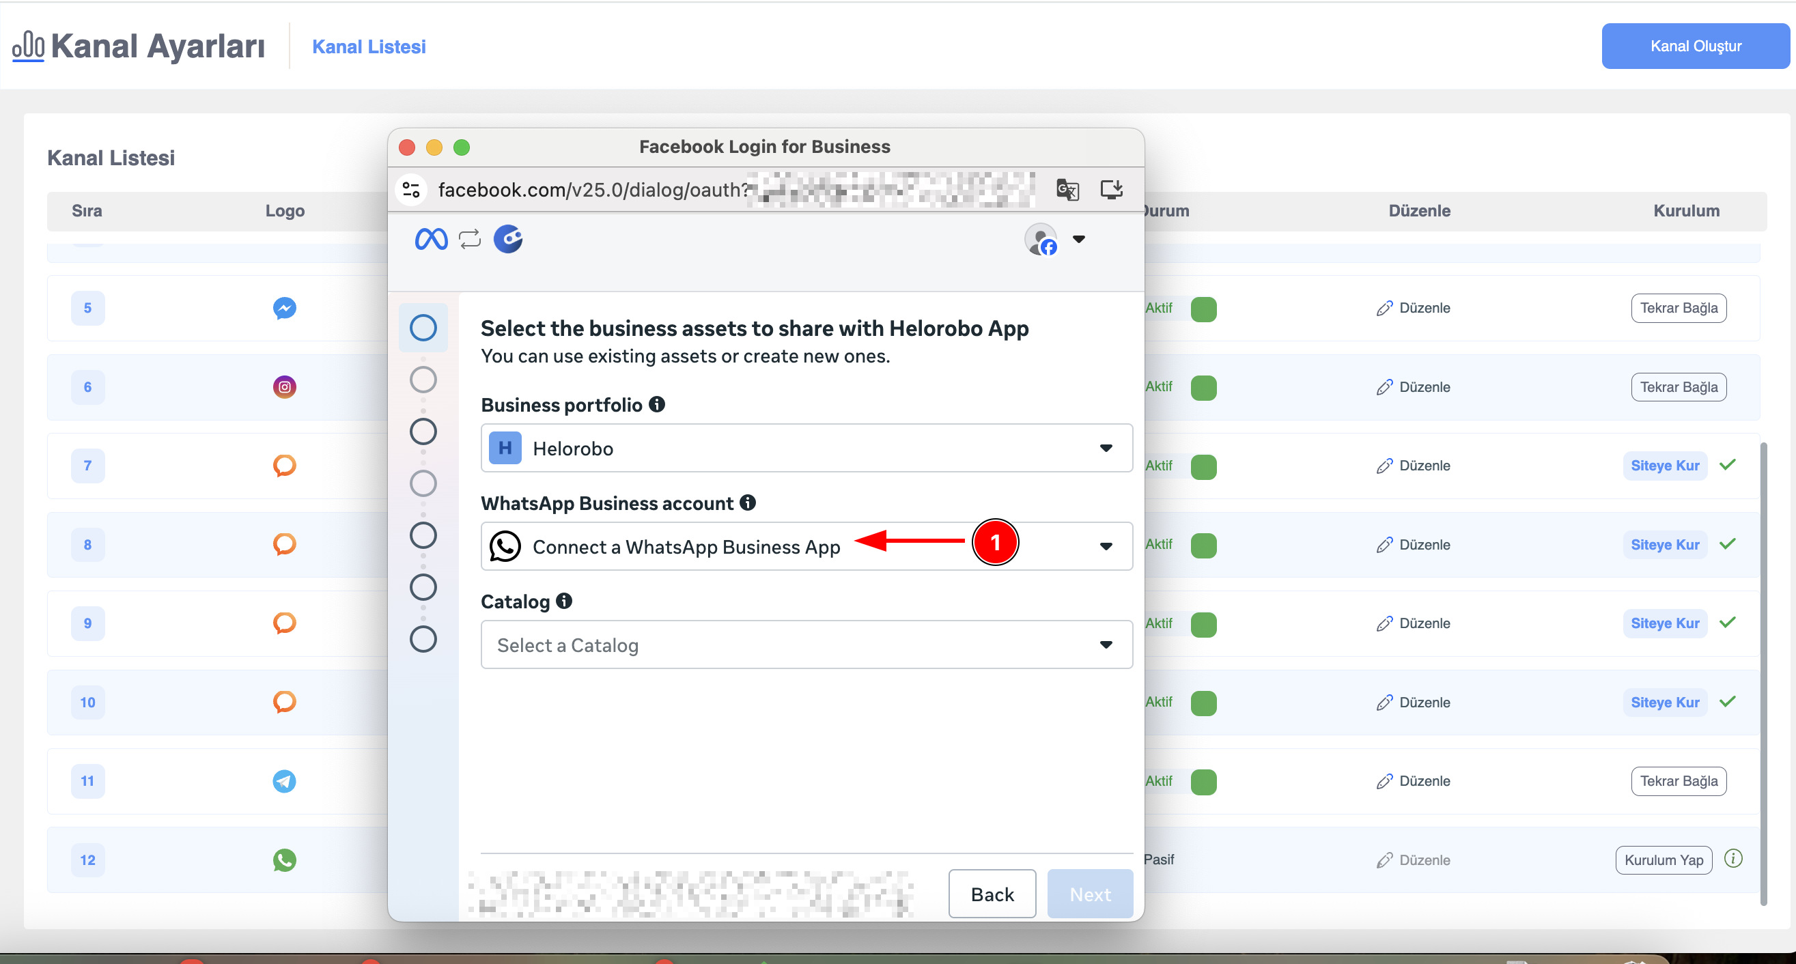1796x964 pixels.
Task: Toggle the green status switch in row 8
Action: click(x=1205, y=545)
